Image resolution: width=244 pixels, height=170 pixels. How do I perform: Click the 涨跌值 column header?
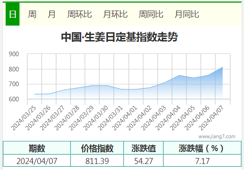(143, 148)
